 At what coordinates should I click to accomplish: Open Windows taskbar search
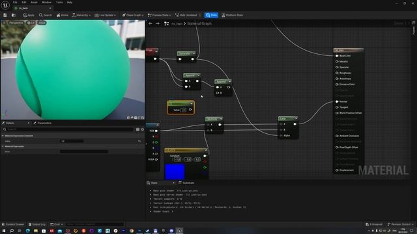12,231
